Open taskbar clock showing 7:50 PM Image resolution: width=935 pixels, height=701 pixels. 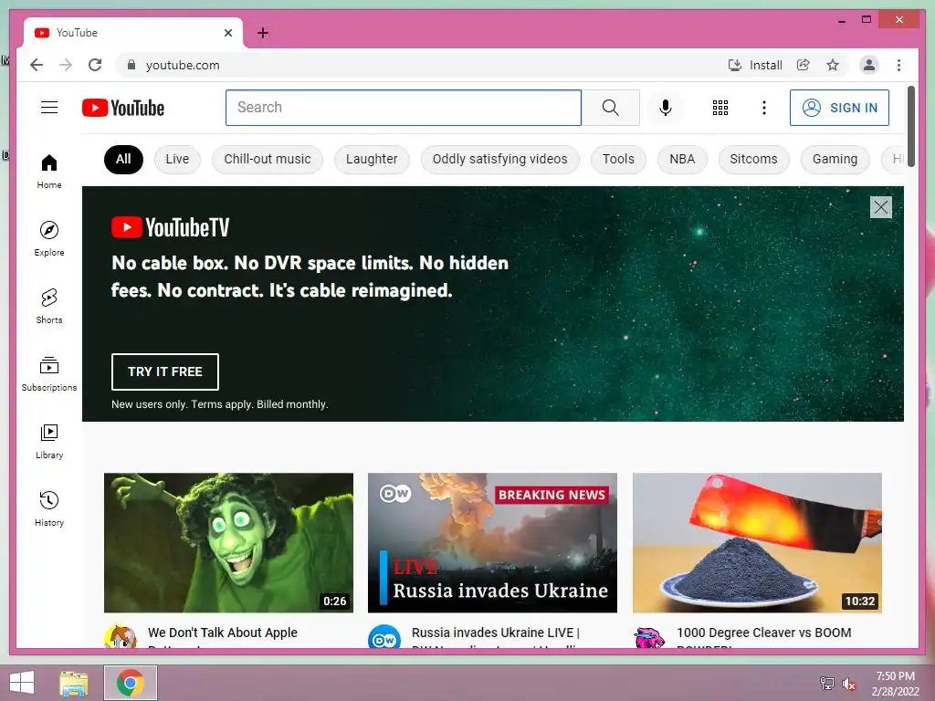(895, 684)
